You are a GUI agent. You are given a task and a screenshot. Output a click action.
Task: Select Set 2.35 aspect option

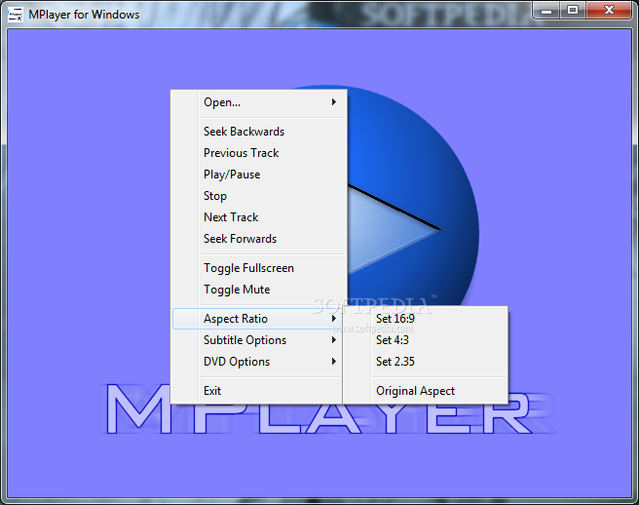426,362
